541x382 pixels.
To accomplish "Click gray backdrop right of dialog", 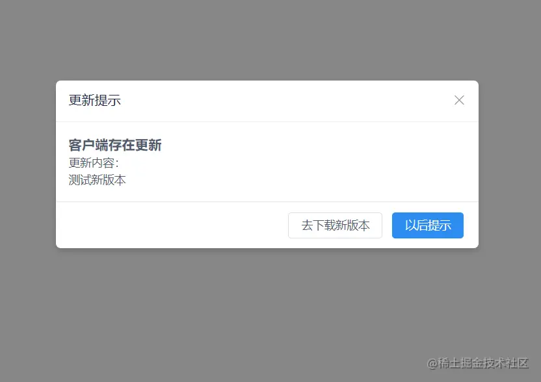I will pos(510,164).
